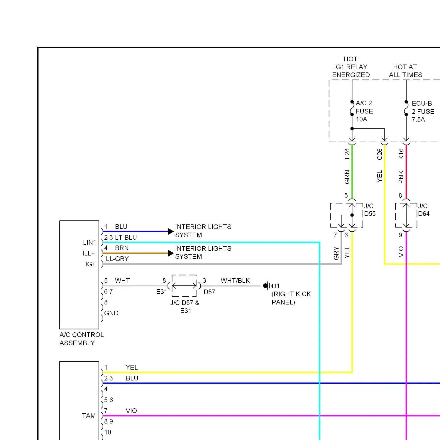This screenshot has width=440, height=440.
Task: Click the J/C D64 junction label
Action: [x=424, y=210]
